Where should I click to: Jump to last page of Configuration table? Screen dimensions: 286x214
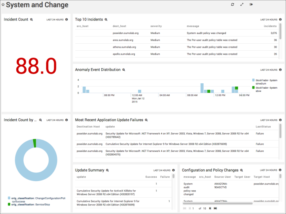pos(215,208)
